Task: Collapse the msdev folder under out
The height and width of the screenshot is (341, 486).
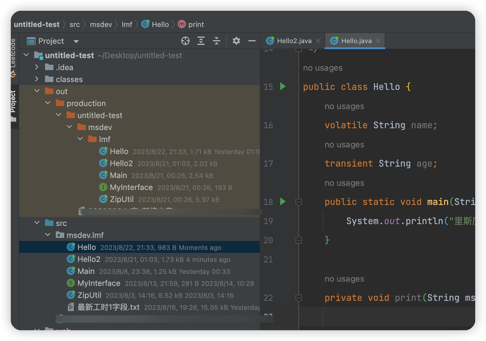Action: (69, 127)
